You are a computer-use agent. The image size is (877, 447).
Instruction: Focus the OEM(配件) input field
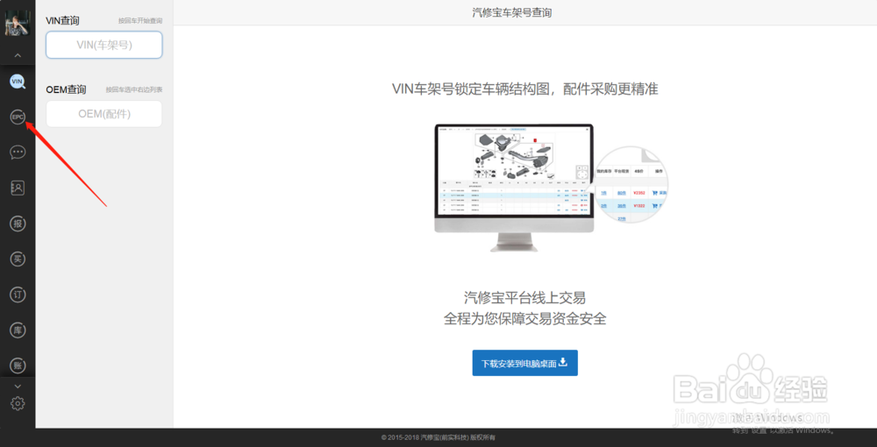104,114
